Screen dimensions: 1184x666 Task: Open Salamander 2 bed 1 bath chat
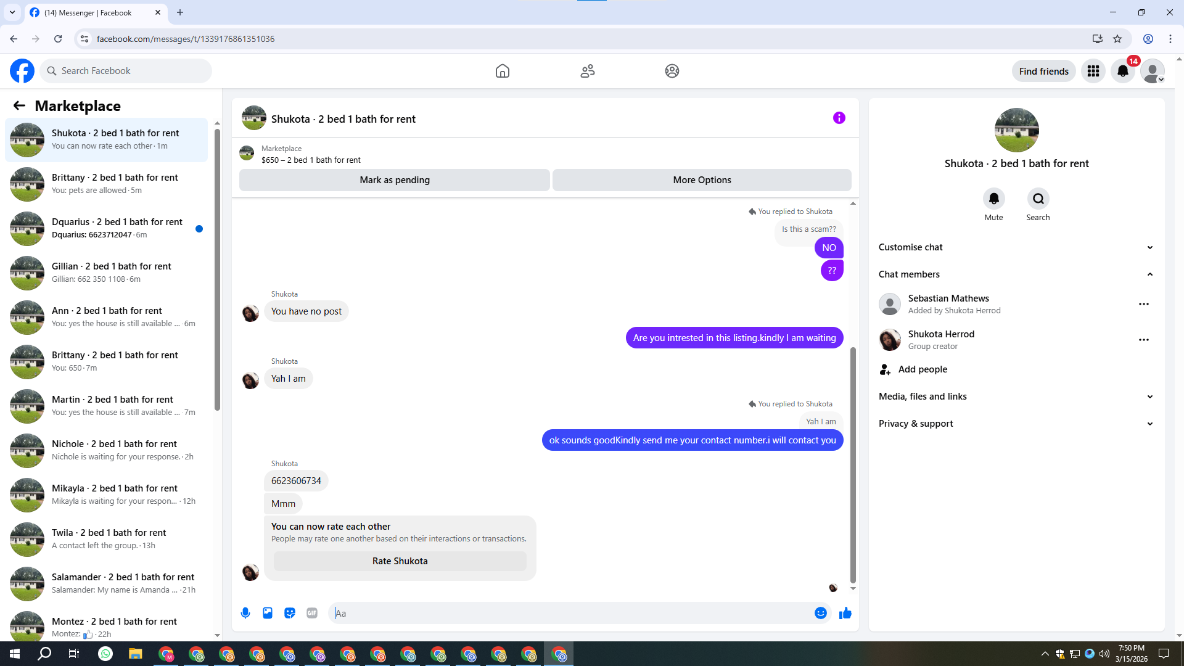[x=107, y=584]
